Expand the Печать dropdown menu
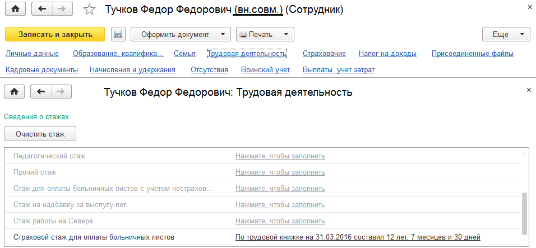This screenshot has height=248, width=536. [265, 34]
